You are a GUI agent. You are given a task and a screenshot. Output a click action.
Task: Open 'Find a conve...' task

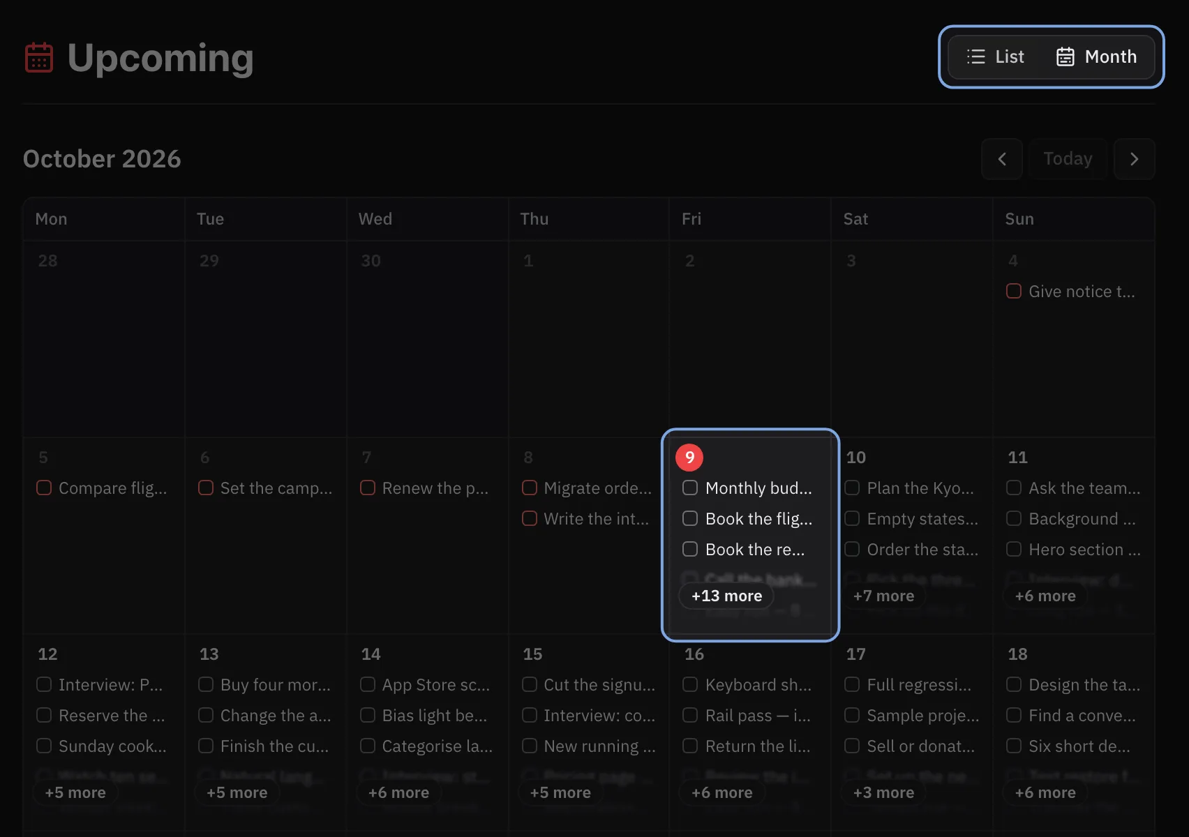1082,715
